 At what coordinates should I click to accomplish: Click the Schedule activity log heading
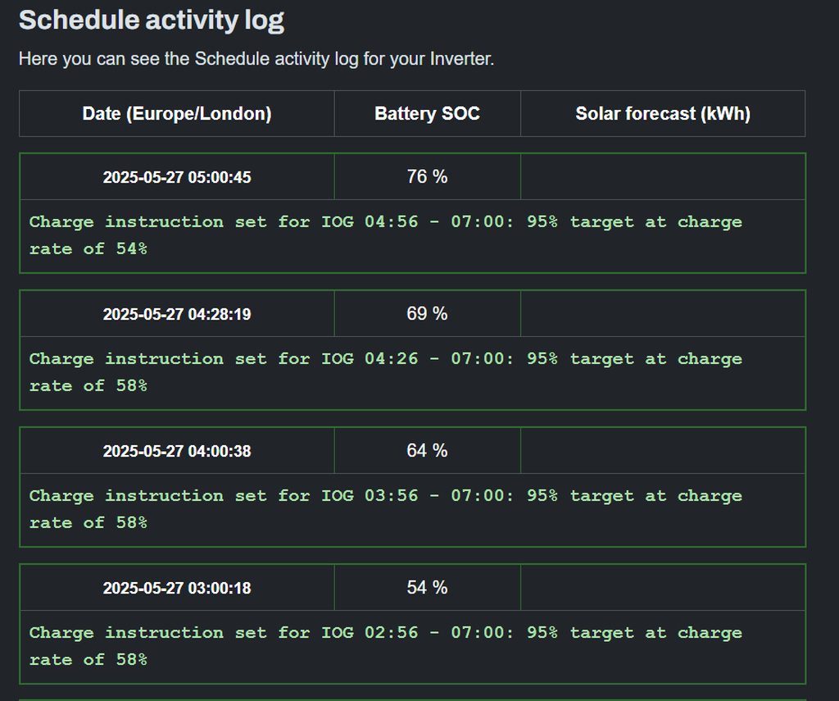pyautogui.click(x=152, y=20)
